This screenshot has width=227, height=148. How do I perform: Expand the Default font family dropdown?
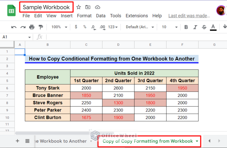coord(140,27)
